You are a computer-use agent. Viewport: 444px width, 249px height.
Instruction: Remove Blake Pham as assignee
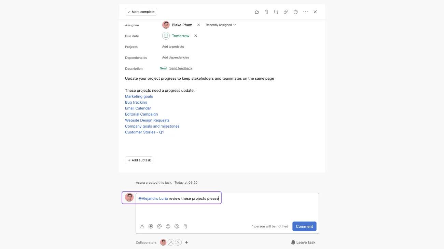click(x=198, y=25)
